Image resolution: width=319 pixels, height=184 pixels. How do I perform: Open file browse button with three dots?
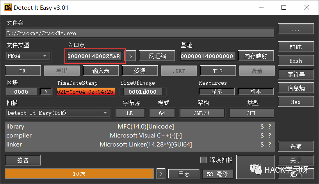pyautogui.click(x=296, y=29)
